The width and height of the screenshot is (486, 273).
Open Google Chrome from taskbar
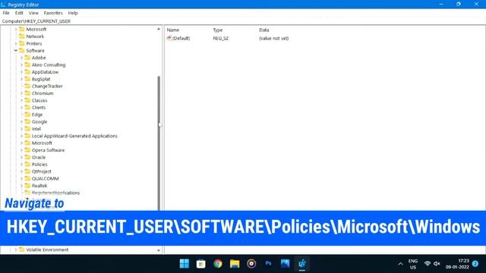[218, 264]
